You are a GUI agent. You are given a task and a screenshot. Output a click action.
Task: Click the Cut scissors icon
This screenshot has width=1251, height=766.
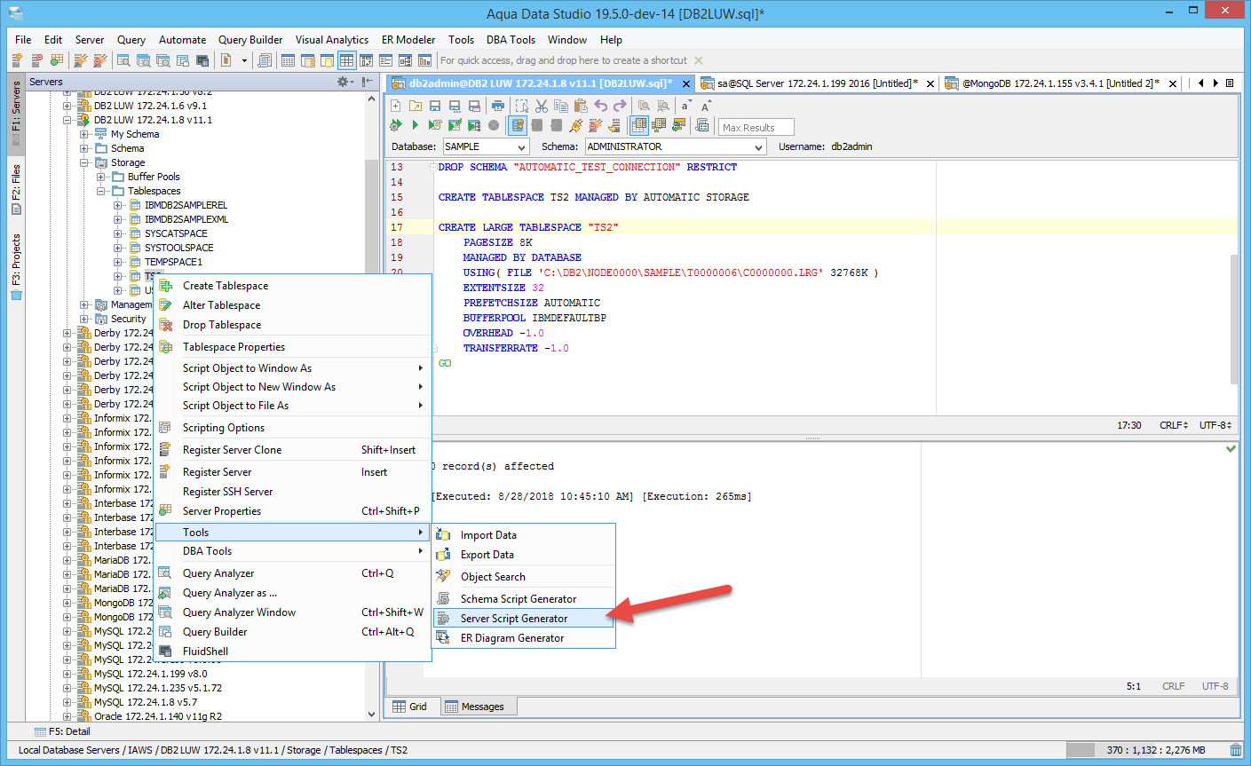(542, 106)
